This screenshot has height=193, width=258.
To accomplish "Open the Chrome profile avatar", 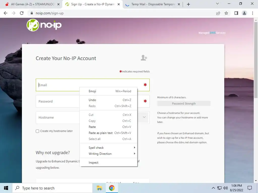I will [244, 13].
